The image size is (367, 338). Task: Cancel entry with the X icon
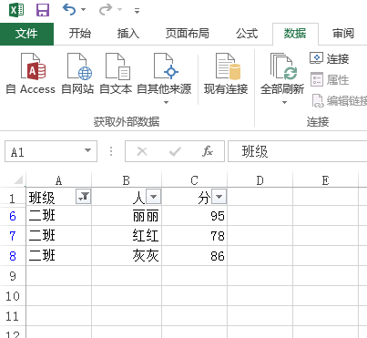tap(142, 151)
